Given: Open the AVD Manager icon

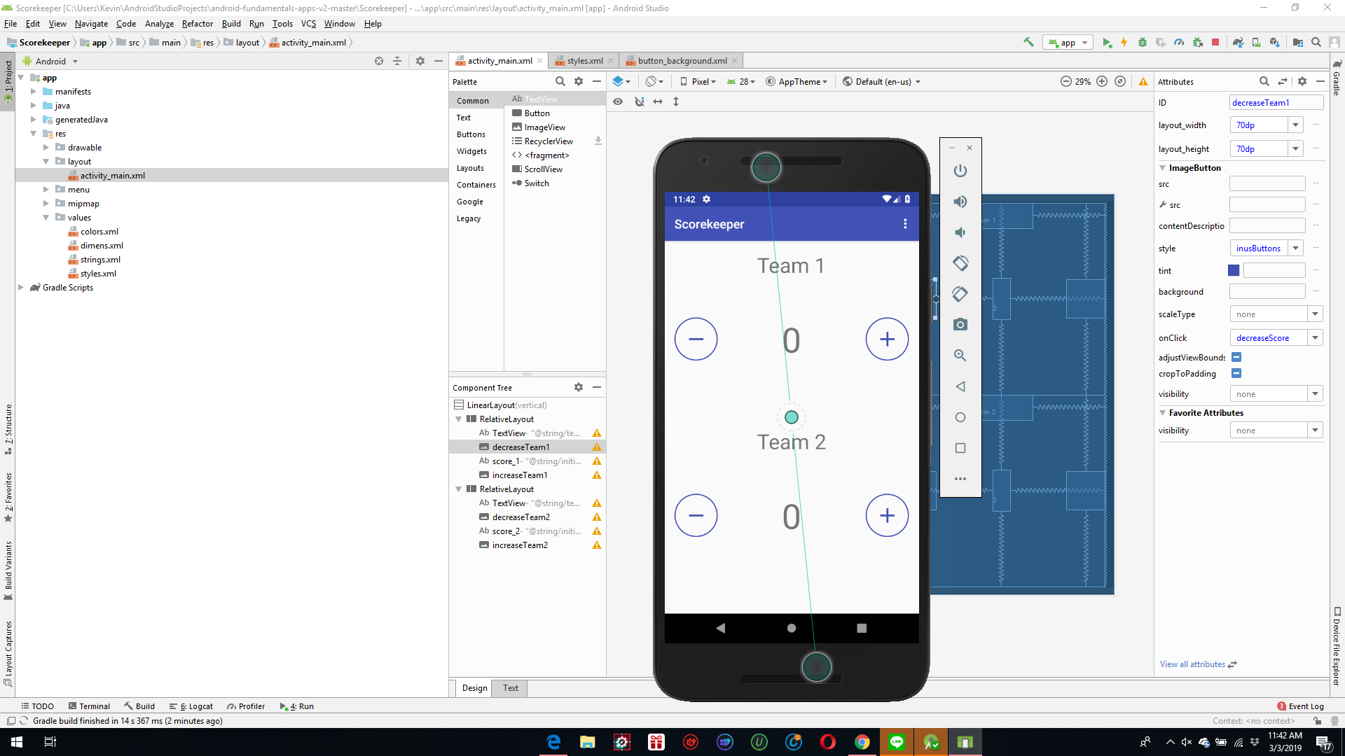Looking at the screenshot, I should point(1256,42).
